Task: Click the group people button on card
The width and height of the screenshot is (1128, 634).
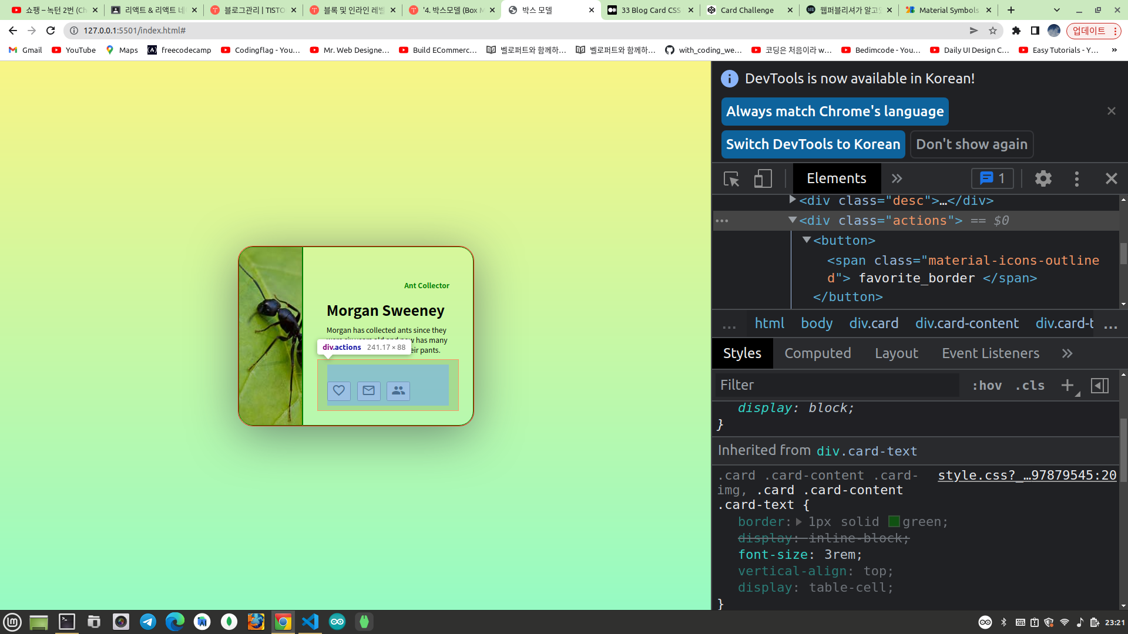Action: coord(398,390)
